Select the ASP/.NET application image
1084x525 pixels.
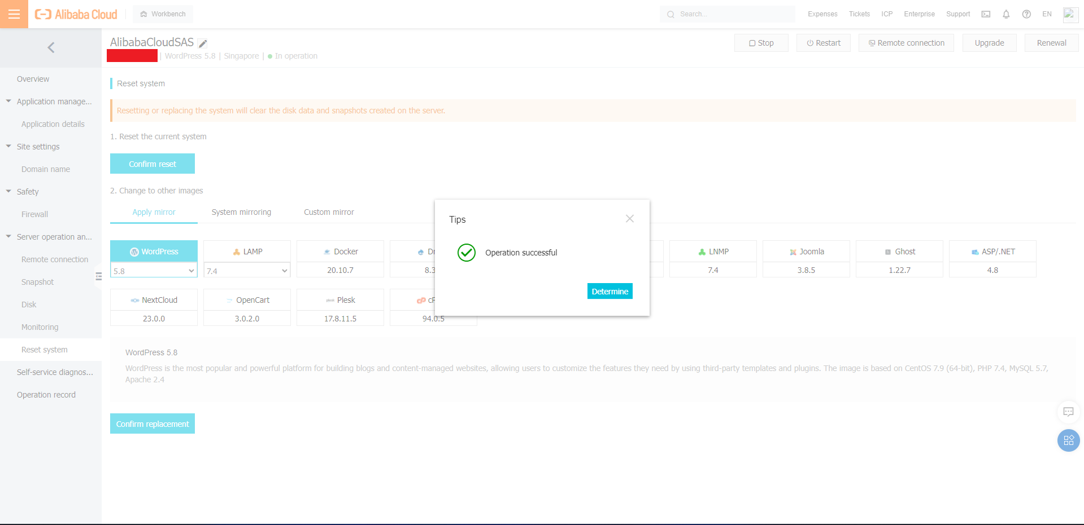992,252
